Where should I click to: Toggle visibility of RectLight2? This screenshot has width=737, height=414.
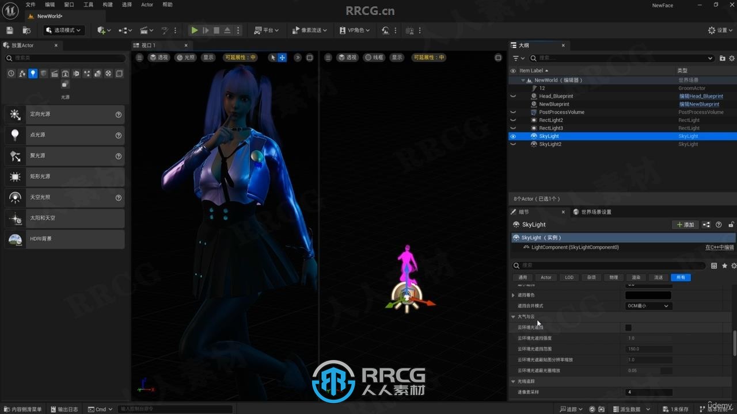coord(513,120)
